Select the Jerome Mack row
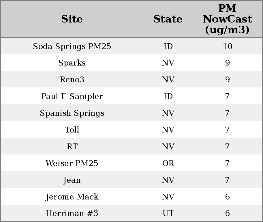The image size is (263, 222). [72, 197]
